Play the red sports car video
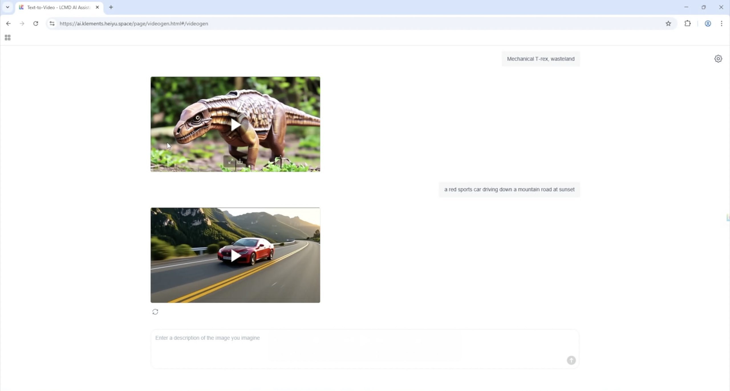The width and height of the screenshot is (730, 391). click(235, 255)
